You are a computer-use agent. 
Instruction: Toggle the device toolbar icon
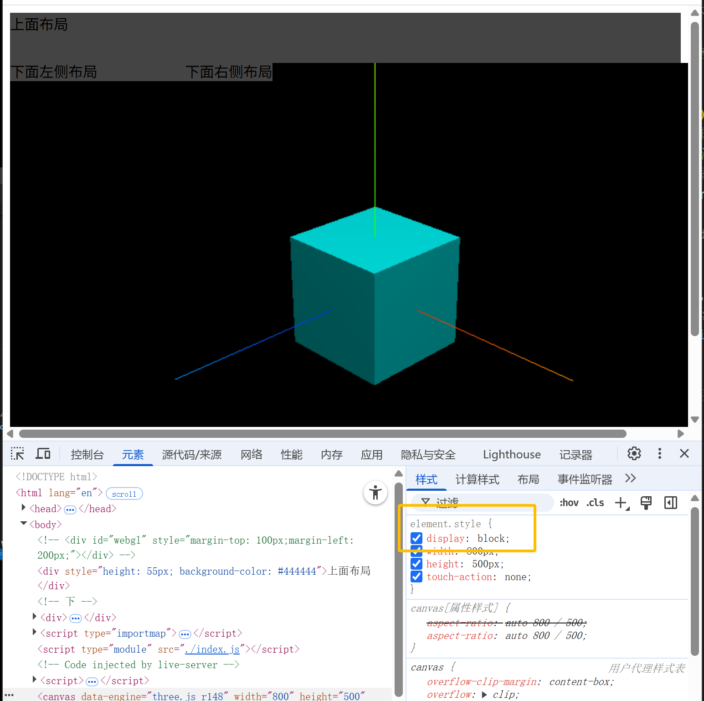click(x=43, y=453)
